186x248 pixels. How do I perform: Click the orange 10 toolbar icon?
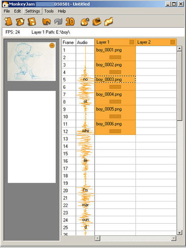tap(70, 22)
